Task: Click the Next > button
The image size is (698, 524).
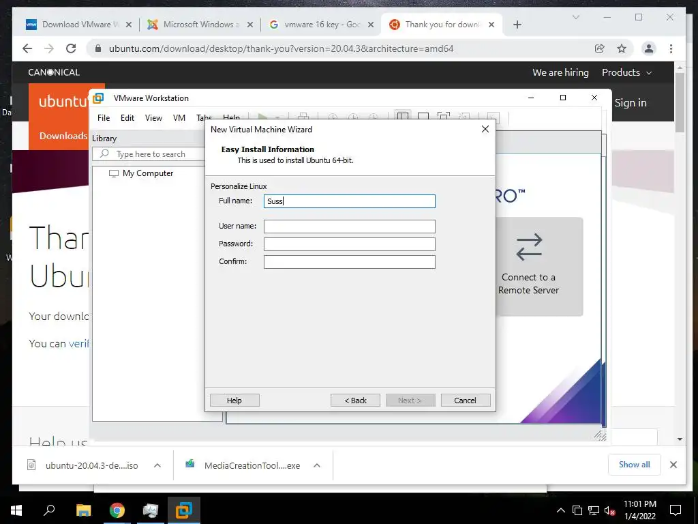Action: [x=410, y=400]
